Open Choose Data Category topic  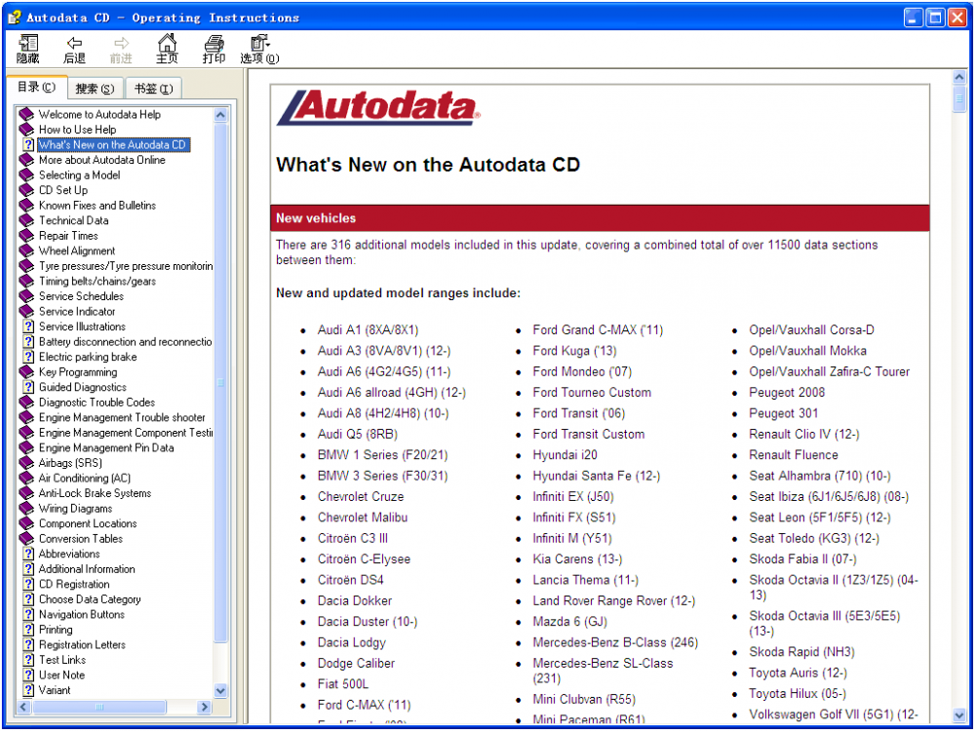point(90,599)
